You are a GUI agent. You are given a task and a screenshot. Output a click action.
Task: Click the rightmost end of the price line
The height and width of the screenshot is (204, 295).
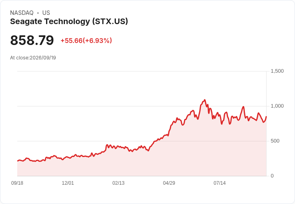tap(266, 116)
